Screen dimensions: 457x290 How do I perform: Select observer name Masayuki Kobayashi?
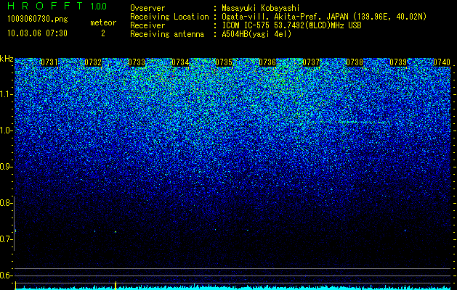pyautogui.click(x=261, y=8)
